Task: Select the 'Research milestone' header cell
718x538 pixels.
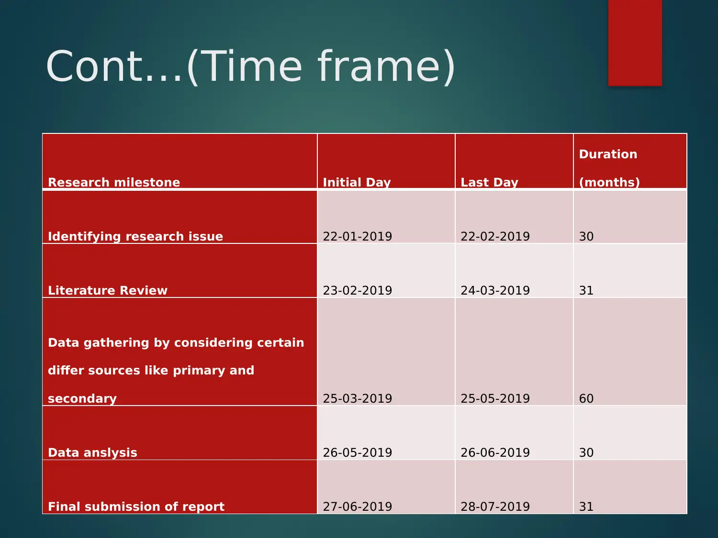Action: 180,162
